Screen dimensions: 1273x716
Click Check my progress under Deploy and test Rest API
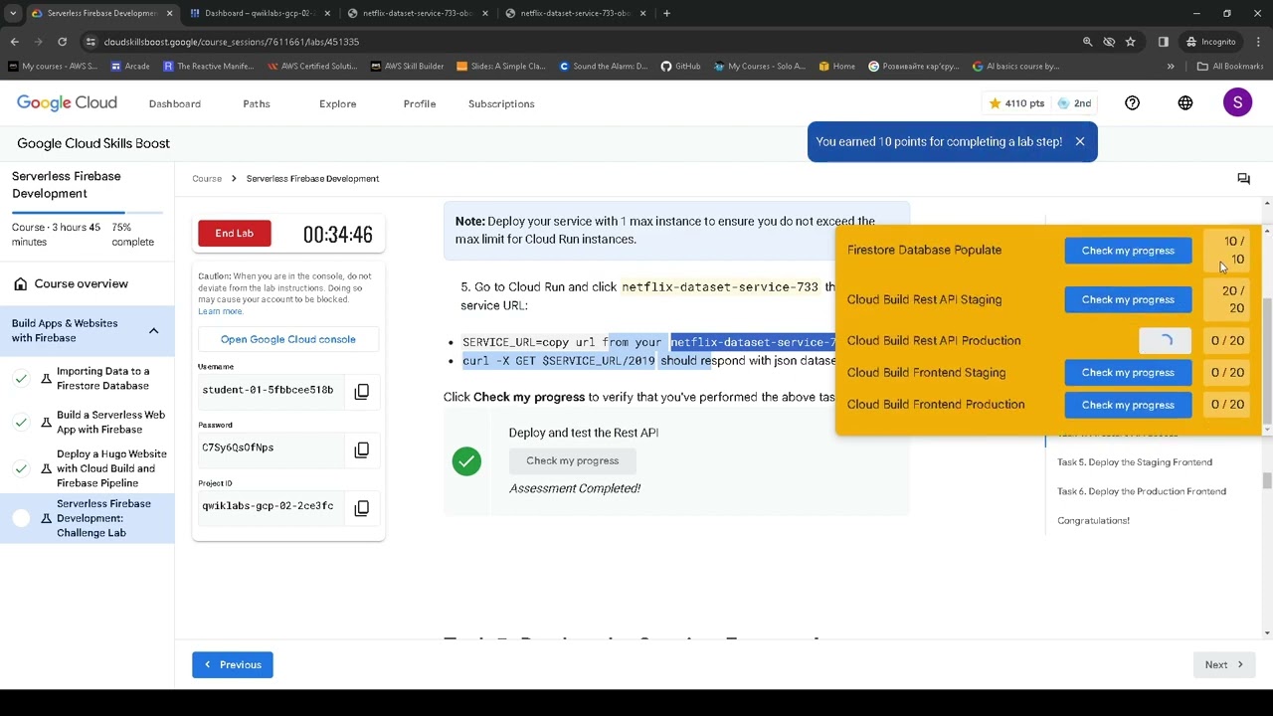pyautogui.click(x=572, y=461)
